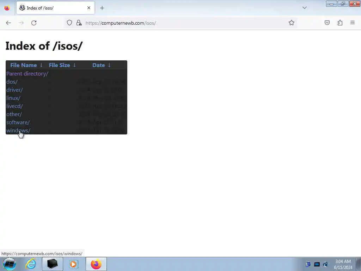Open the linux/ folder
The image size is (361, 271).
click(13, 98)
